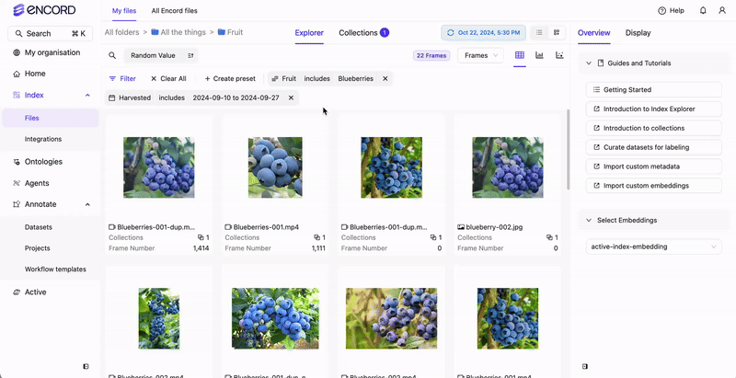Open Files under Index
736x378 pixels.
pos(51,119)
